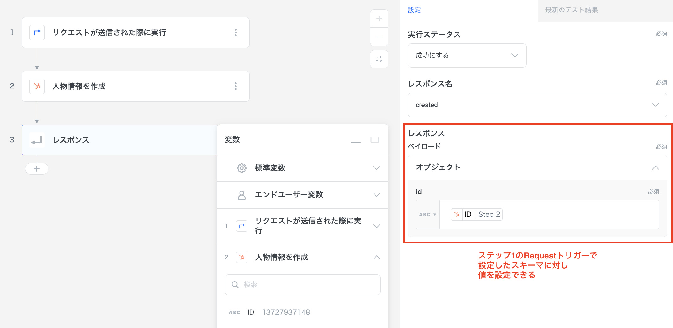The image size is (673, 328).
Task: Open the 実行ステータス dropdown set to 成功にする
Action: click(x=467, y=56)
